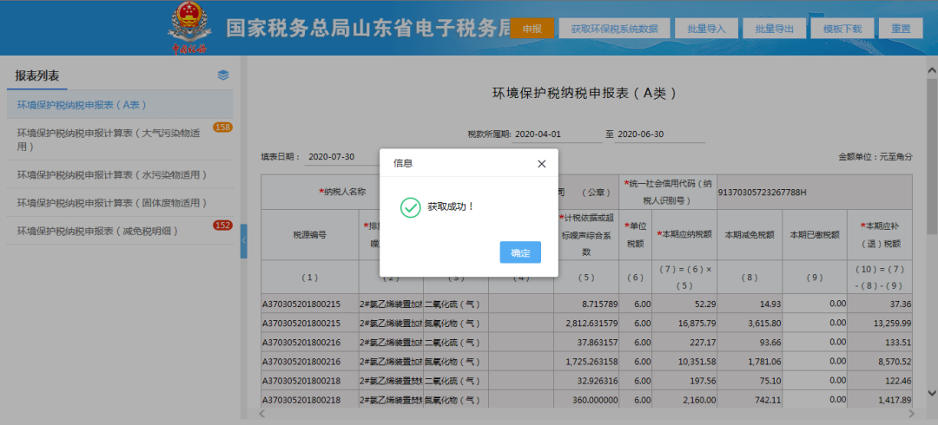Viewport: 938px width, 425px height.
Task: Click the layers stack icon beside 报表列表
Action: [223, 75]
